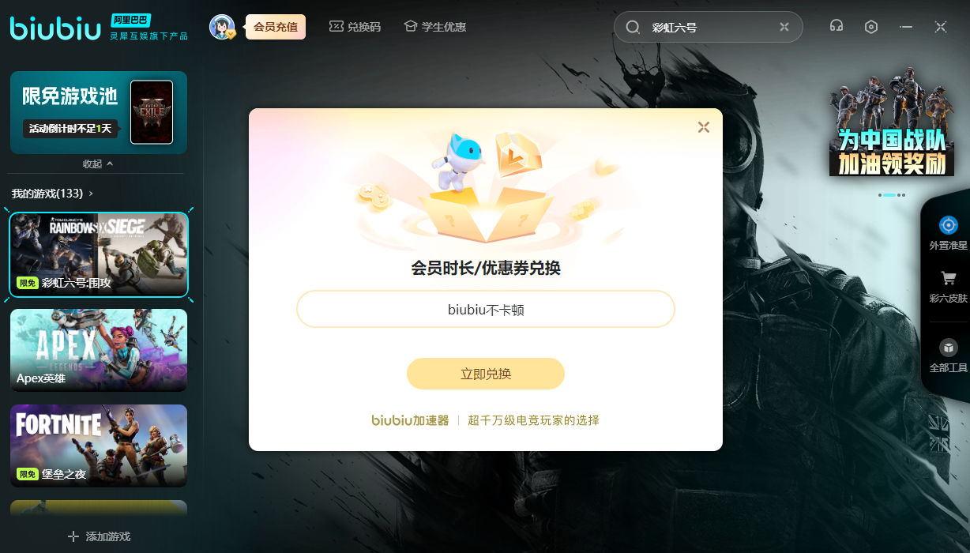Viewport: 970px width, 553px height.
Task: Open 全部工具 toolbox icon
Action: 948,355
